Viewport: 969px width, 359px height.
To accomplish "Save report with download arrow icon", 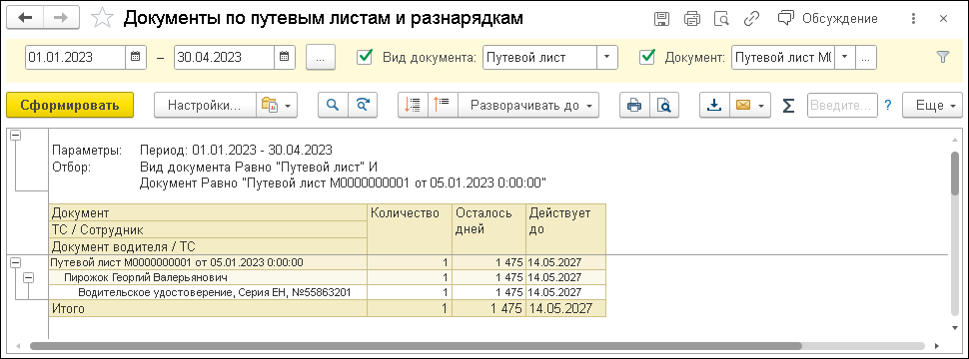I will tap(714, 106).
